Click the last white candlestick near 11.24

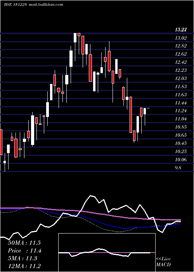coord(145,111)
